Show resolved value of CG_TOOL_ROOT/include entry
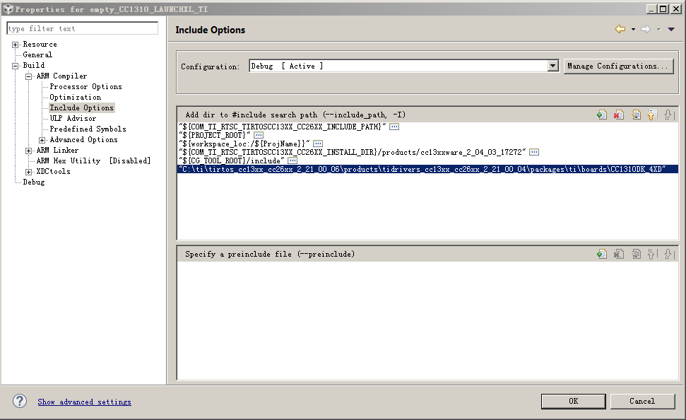Image resolution: width=686 pixels, height=420 pixels. coord(292,161)
